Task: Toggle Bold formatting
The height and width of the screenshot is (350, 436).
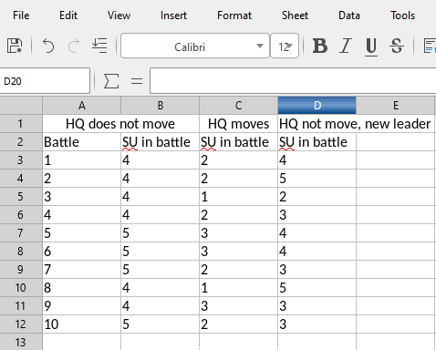Action: [320, 46]
